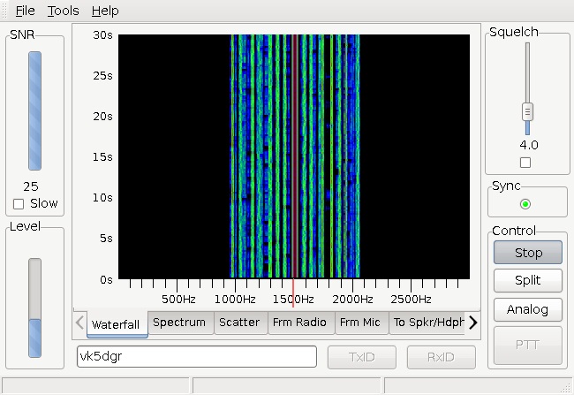Toggle the Squelch enable checkbox
The height and width of the screenshot is (395, 574).
pyautogui.click(x=525, y=163)
